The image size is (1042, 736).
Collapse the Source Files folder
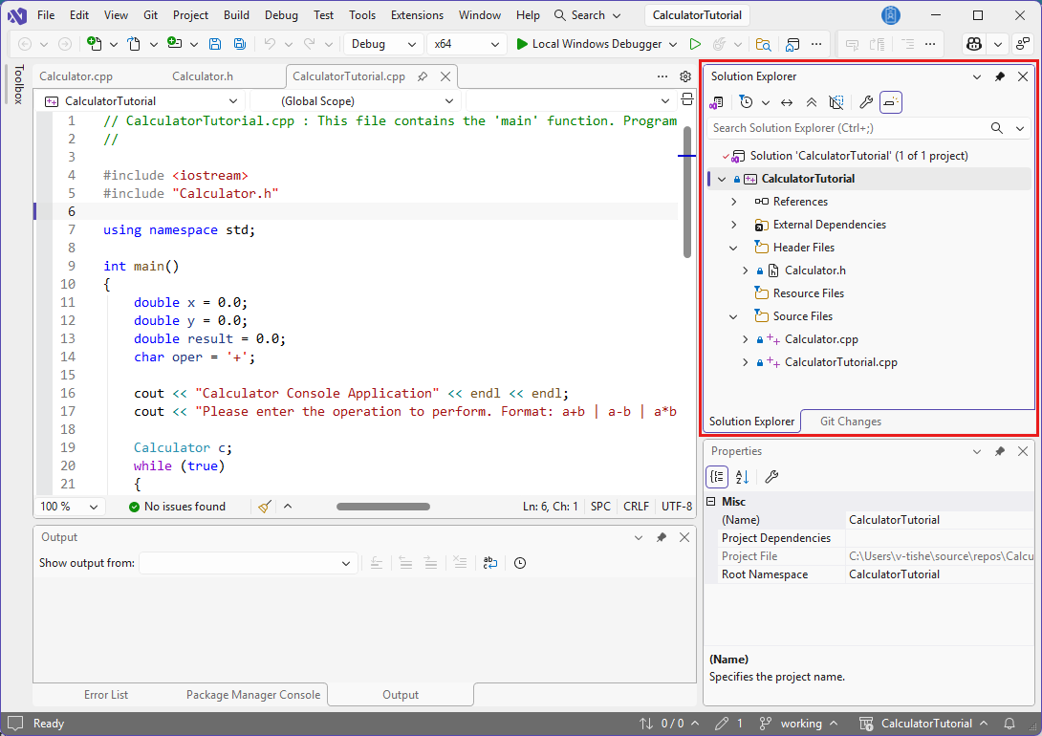pyautogui.click(x=733, y=316)
